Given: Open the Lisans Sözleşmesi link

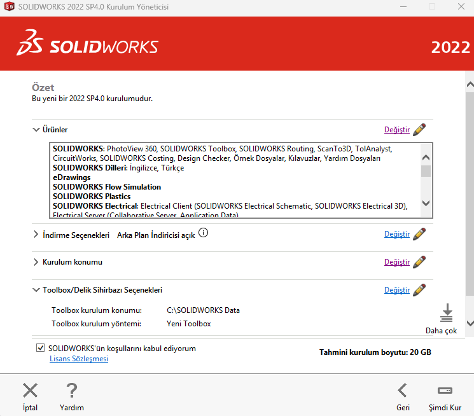Looking at the screenshot, I should point(79,359).
